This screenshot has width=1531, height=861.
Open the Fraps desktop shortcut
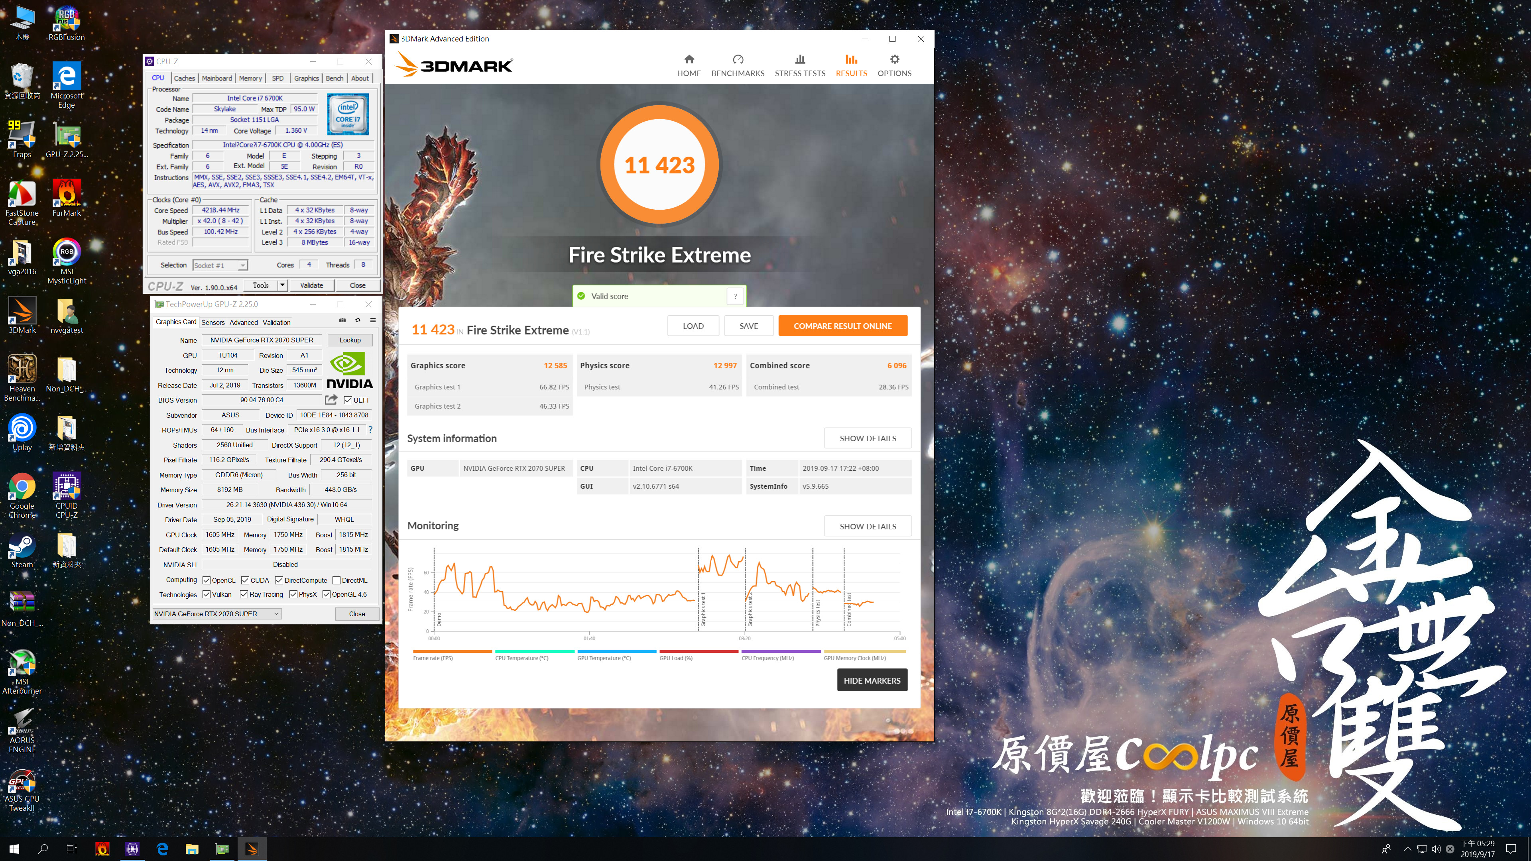22,140
